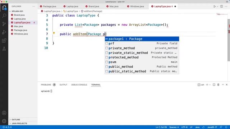This screenshot has width=230, height=129.
Task: Open the Debug Console tab
Action: pos(79,85)
